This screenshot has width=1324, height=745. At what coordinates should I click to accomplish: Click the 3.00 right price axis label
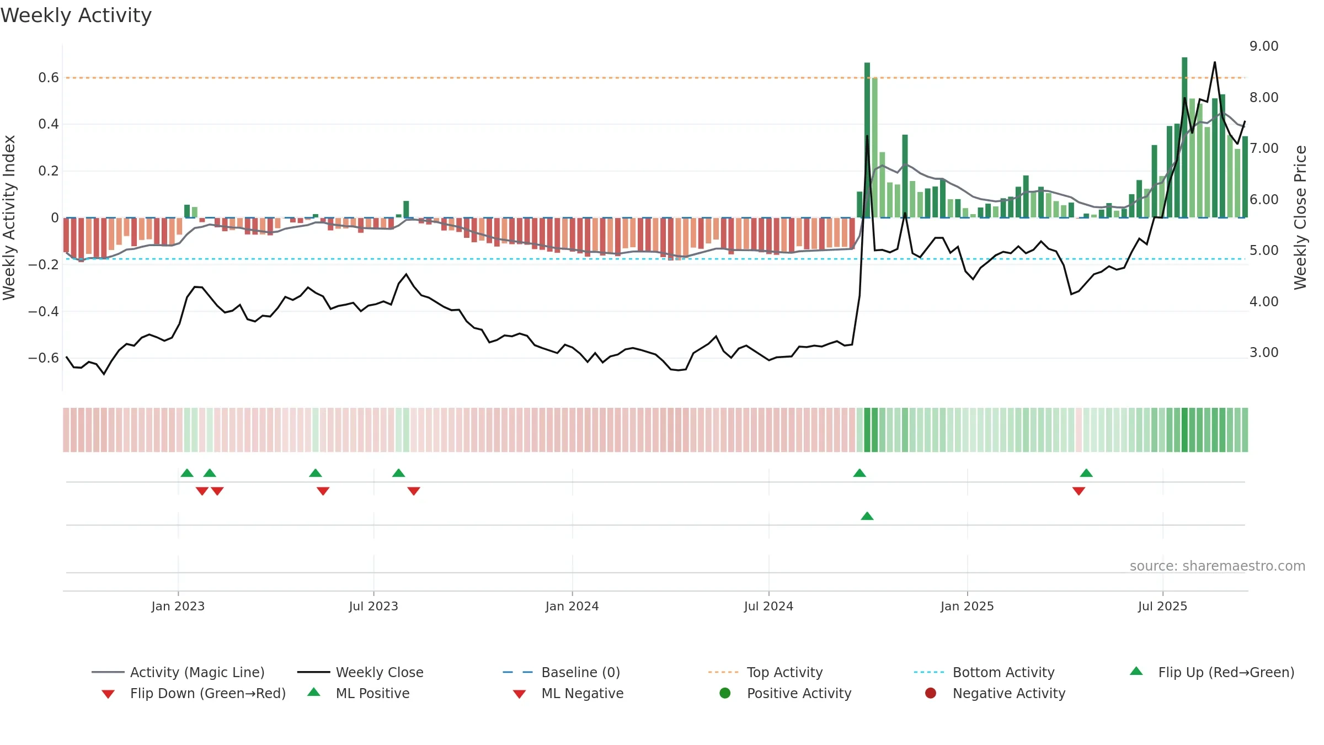click(x=1264, y=353)
